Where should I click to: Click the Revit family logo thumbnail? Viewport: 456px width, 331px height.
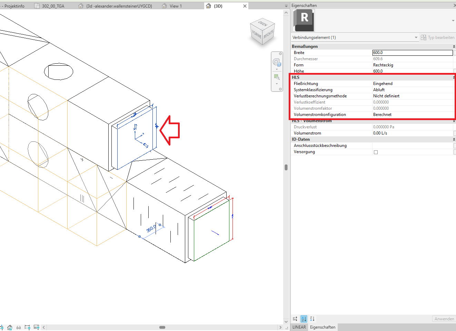(x=304, y=20)
